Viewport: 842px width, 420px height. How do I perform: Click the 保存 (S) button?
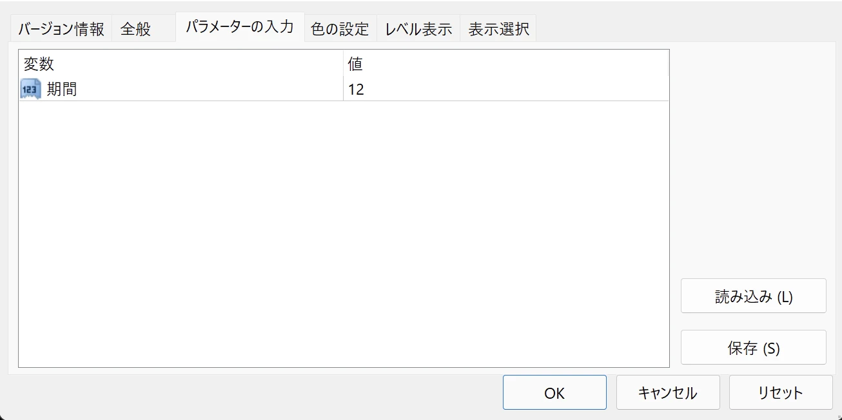point(753,348)
